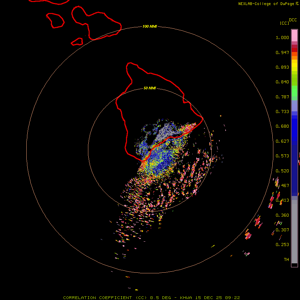Click the 0.680 legend value

tap(282, 126)
